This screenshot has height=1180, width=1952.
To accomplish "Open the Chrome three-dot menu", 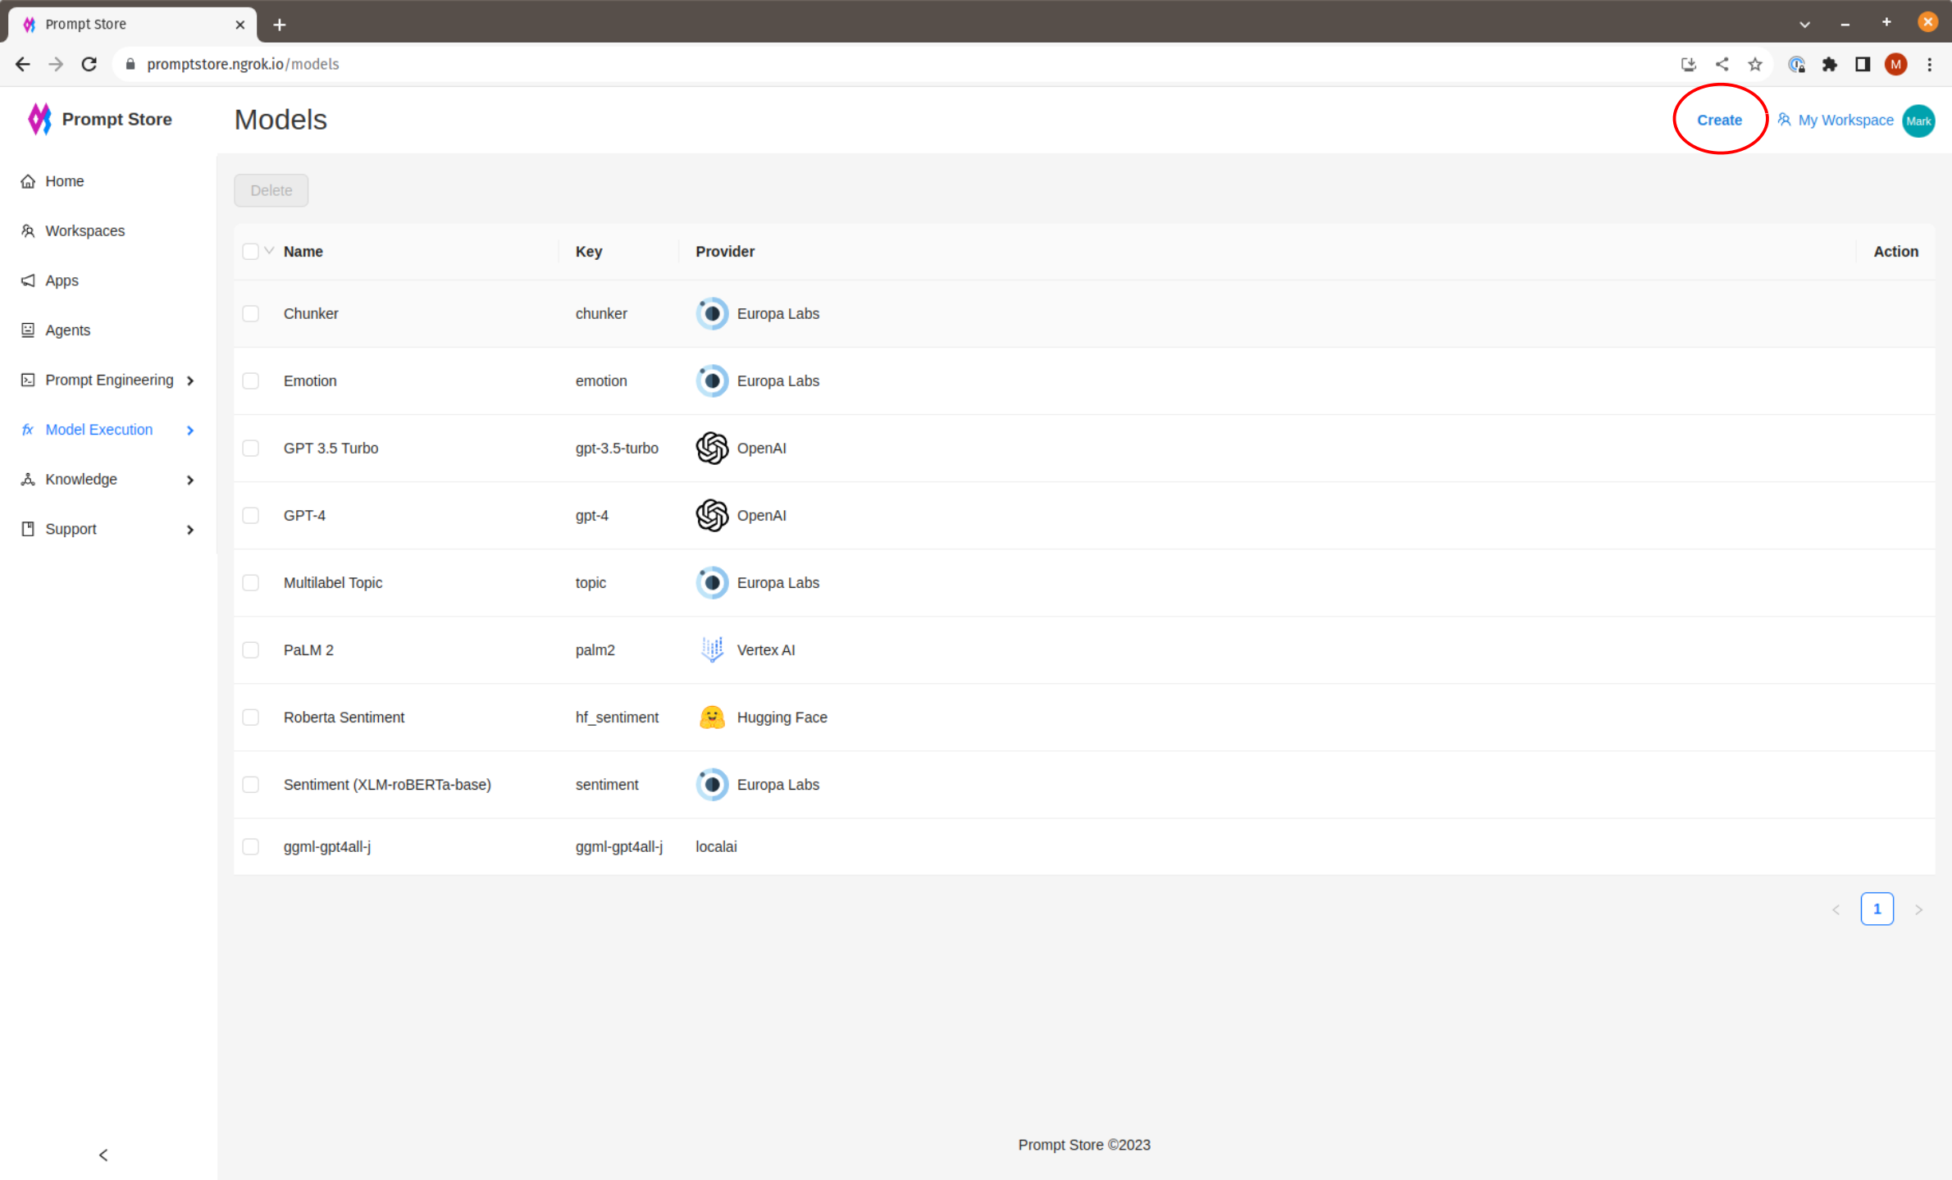I will point(1929,64).
